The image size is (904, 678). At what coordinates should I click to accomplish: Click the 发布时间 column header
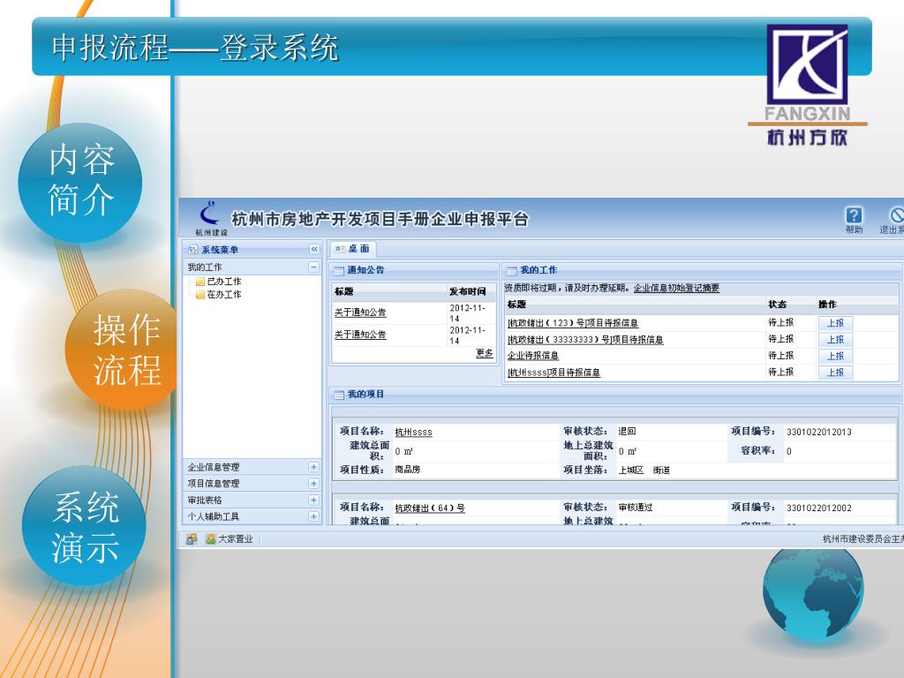[468, 291]
